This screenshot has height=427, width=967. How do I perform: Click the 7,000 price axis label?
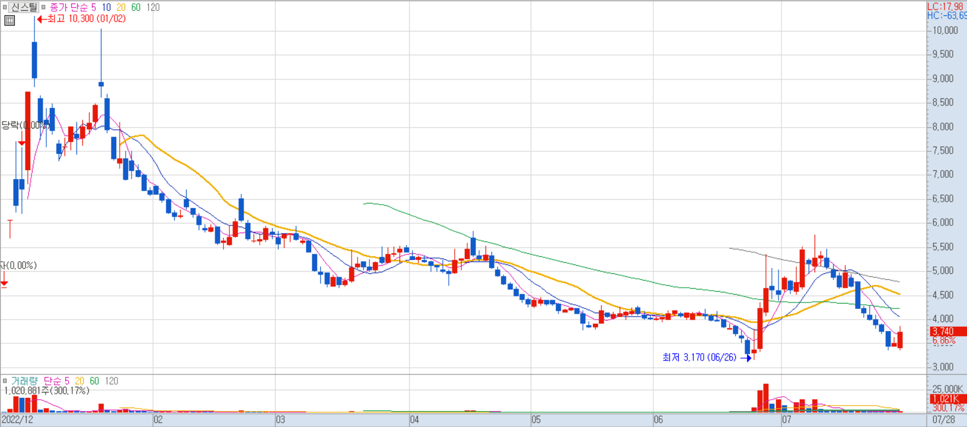click(x=943, y=174)
